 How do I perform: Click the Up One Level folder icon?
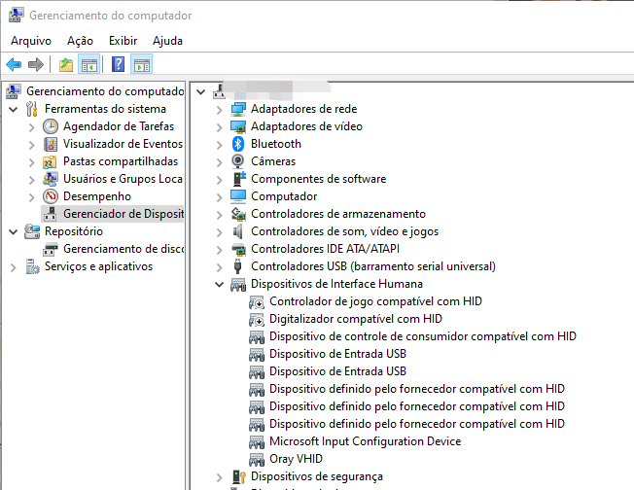(66, 65)
